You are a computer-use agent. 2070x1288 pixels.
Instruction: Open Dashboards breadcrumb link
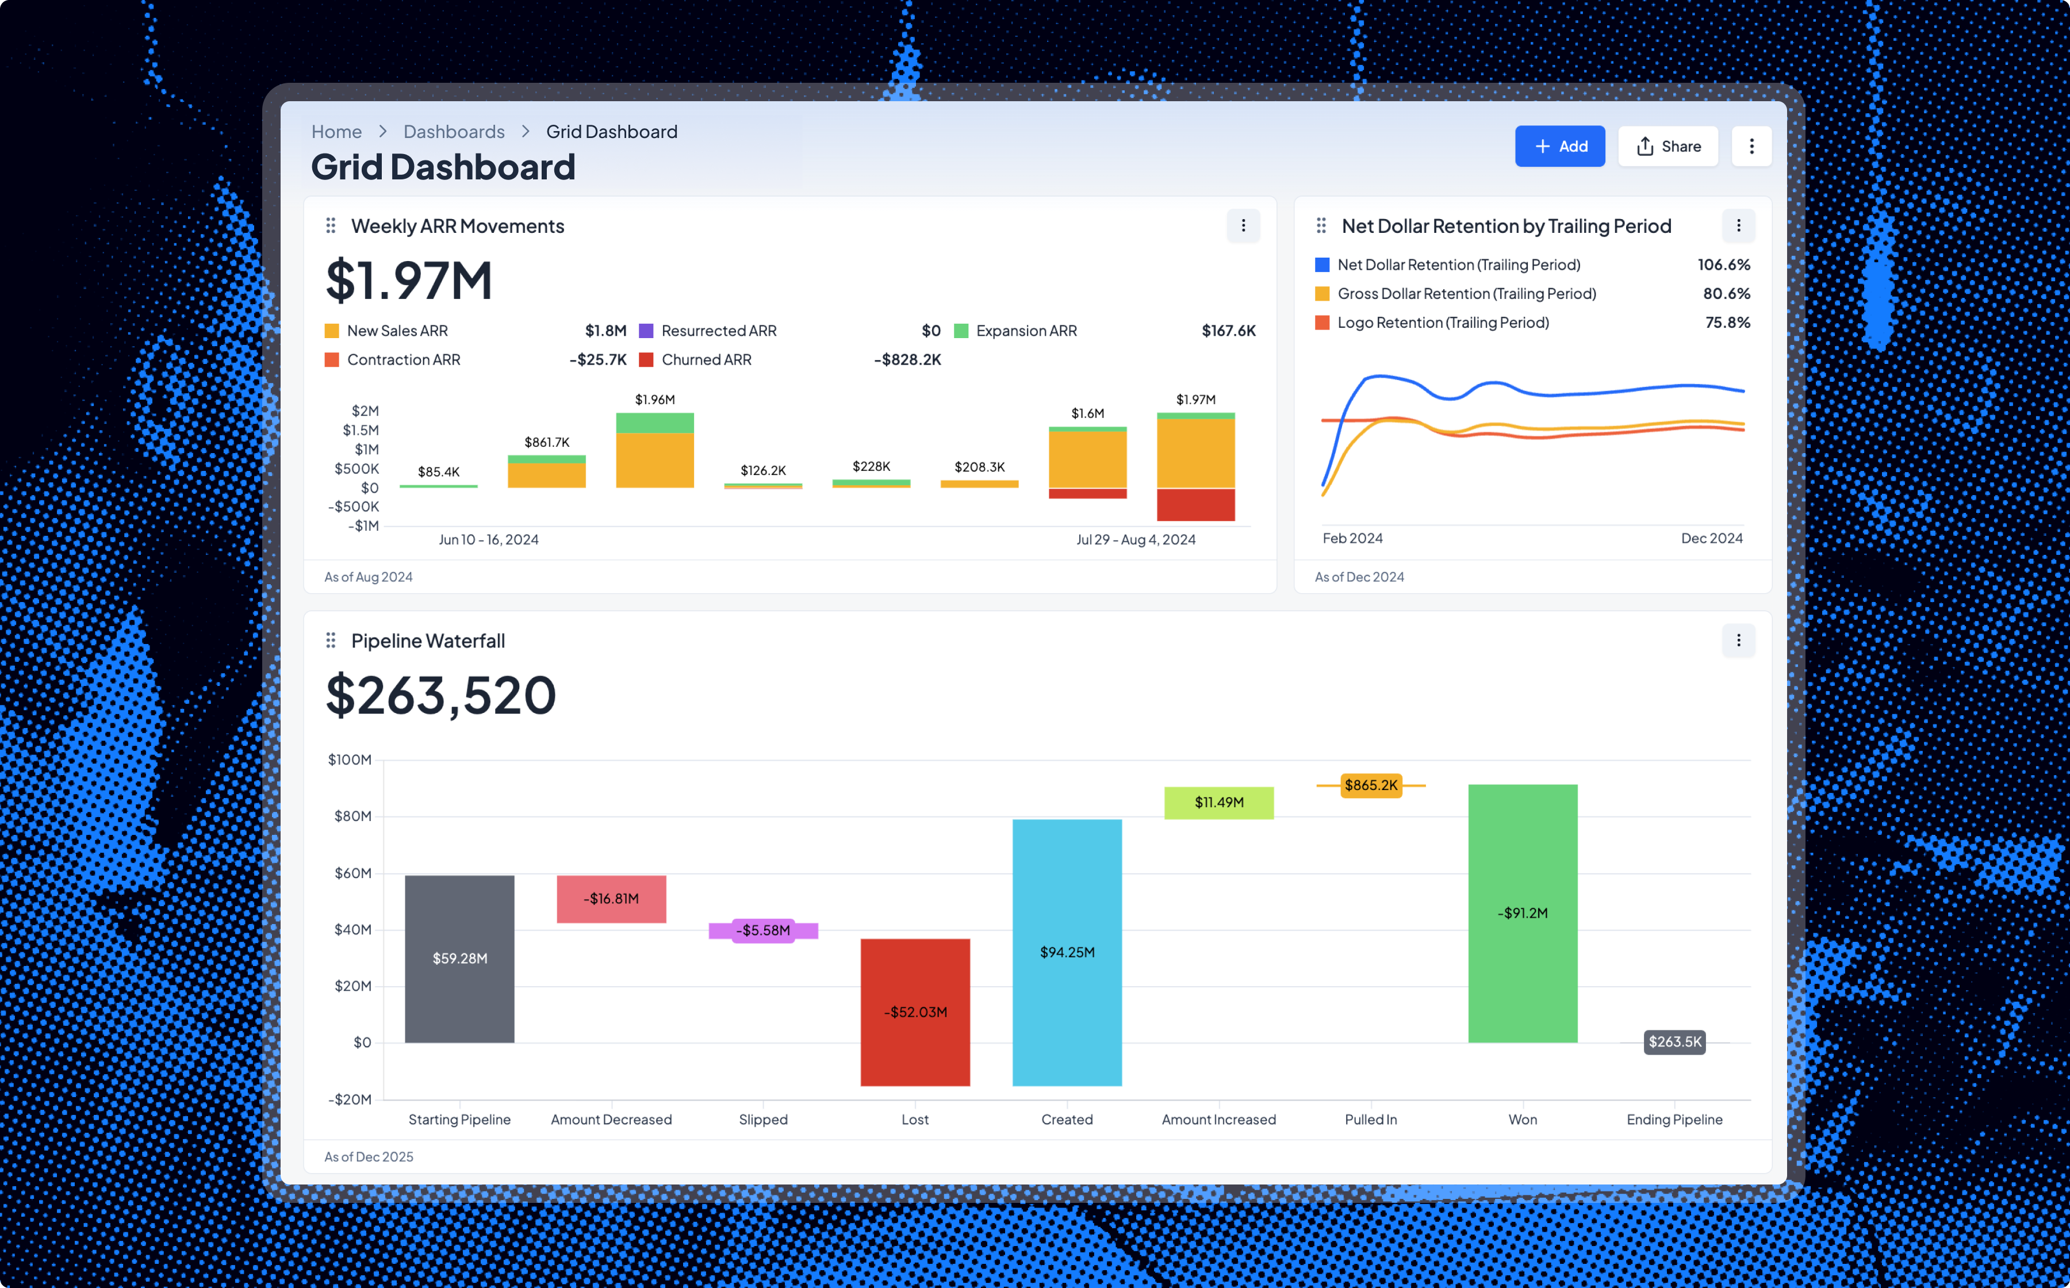click(454, 132)
